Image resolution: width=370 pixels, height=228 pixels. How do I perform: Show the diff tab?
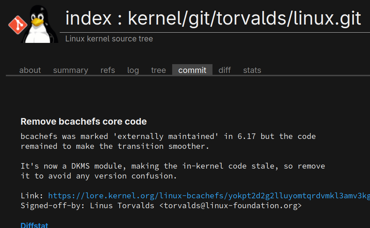[x=225, y=70]
